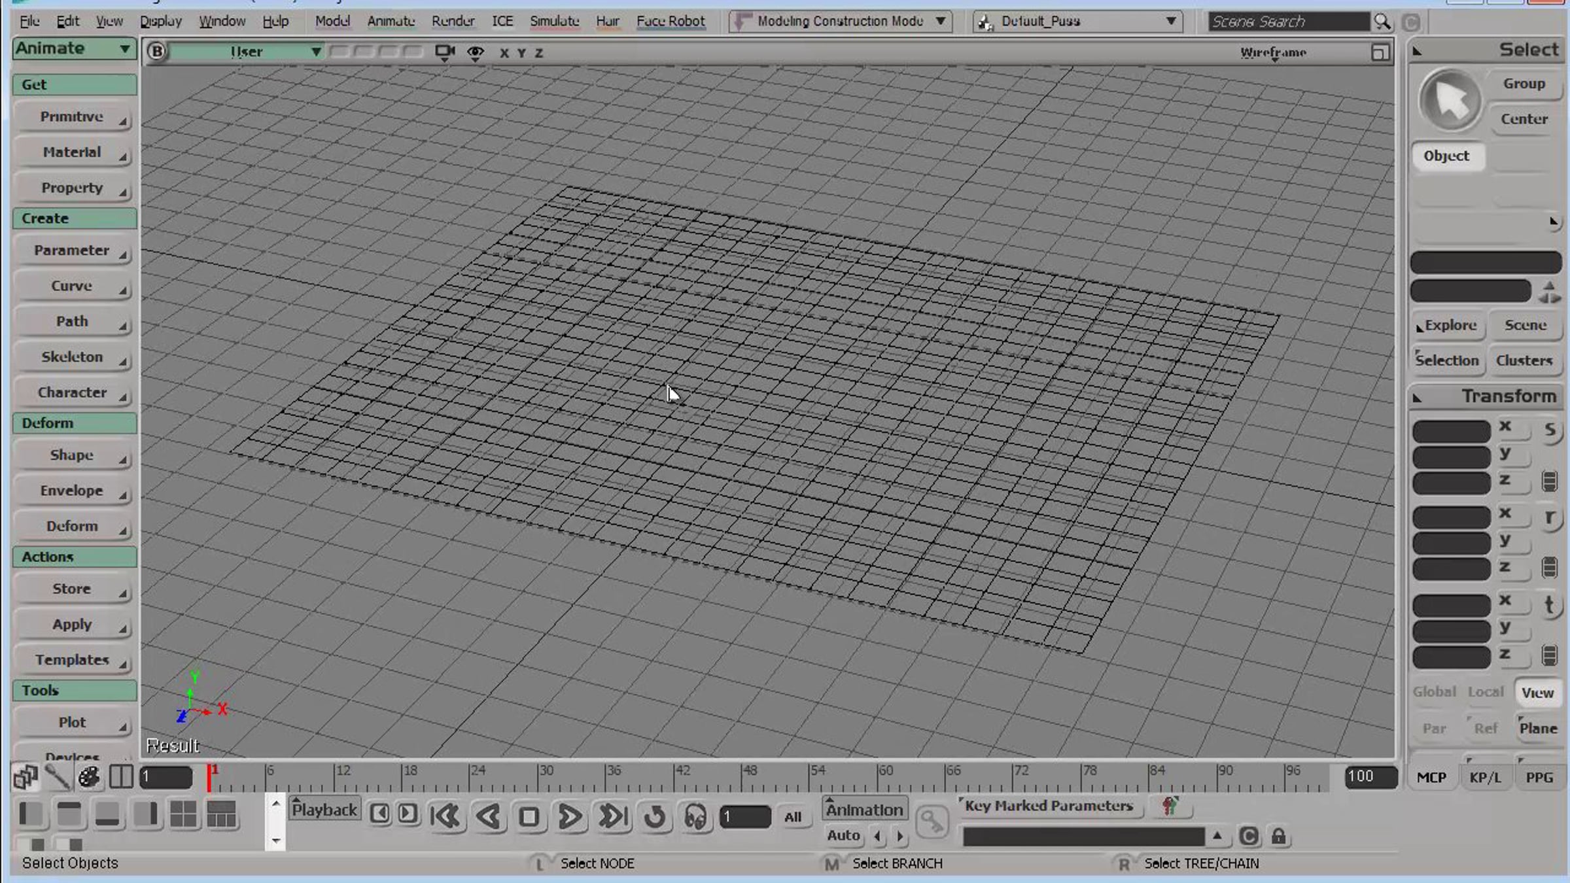Click the end frame field showing 100
This screenshot has width=1570, height=883.
point(1370,776)
